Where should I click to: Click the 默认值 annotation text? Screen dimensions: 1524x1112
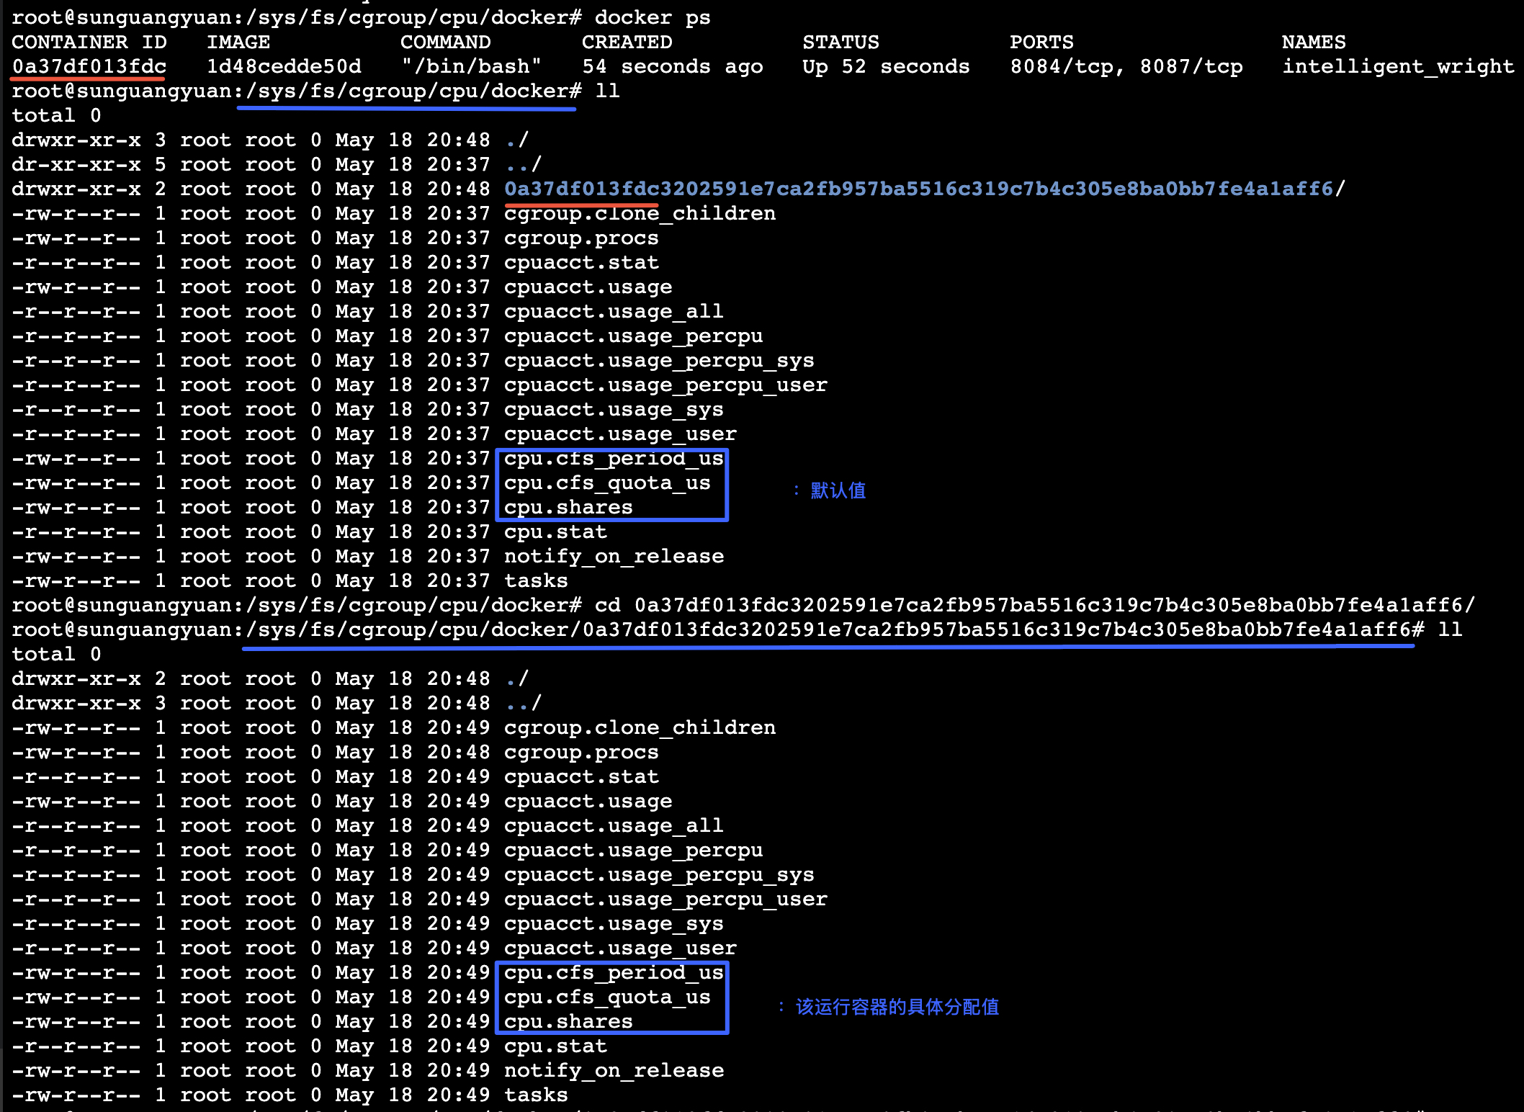pos(838,490)
